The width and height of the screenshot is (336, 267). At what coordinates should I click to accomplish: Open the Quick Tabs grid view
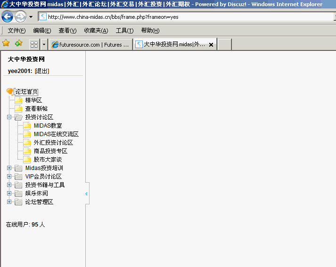(x=34, y=44)
